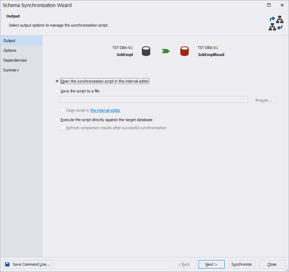This screenshot has width=289, height=272.
Task: Click the red target database icon
Action: (x=184, y=51)
